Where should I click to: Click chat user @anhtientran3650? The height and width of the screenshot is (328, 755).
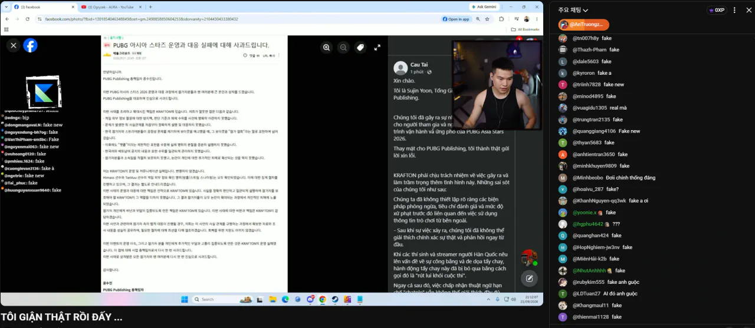coord(594,154)
